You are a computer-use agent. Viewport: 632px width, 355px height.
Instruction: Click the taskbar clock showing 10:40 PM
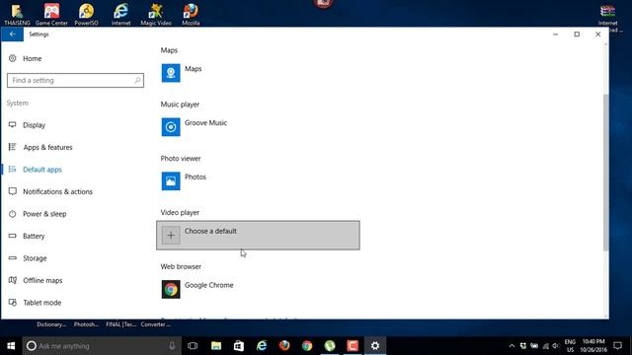coord(593,346)
